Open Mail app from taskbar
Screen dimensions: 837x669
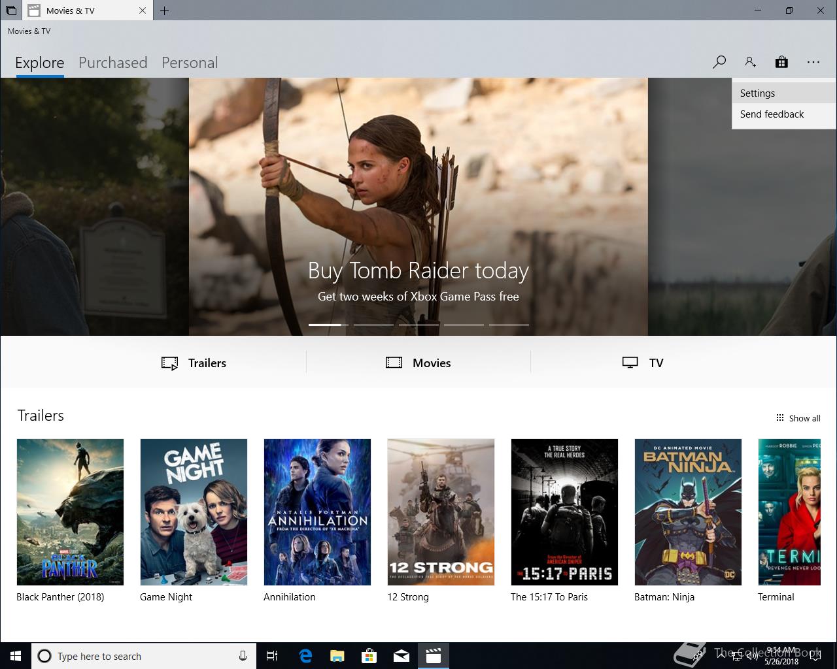click(x=401, y=656)
